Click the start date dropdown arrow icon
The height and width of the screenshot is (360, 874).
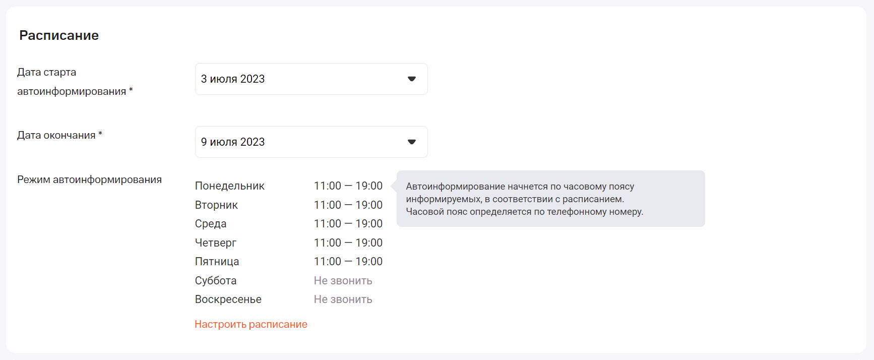pos(412,79)
